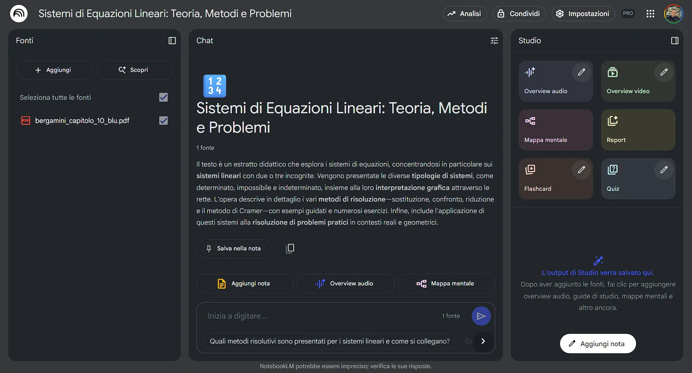The height and width of the screenshot is (373, 692).
Task: Open Analisi in the header
Action: [x=465, y=14]
